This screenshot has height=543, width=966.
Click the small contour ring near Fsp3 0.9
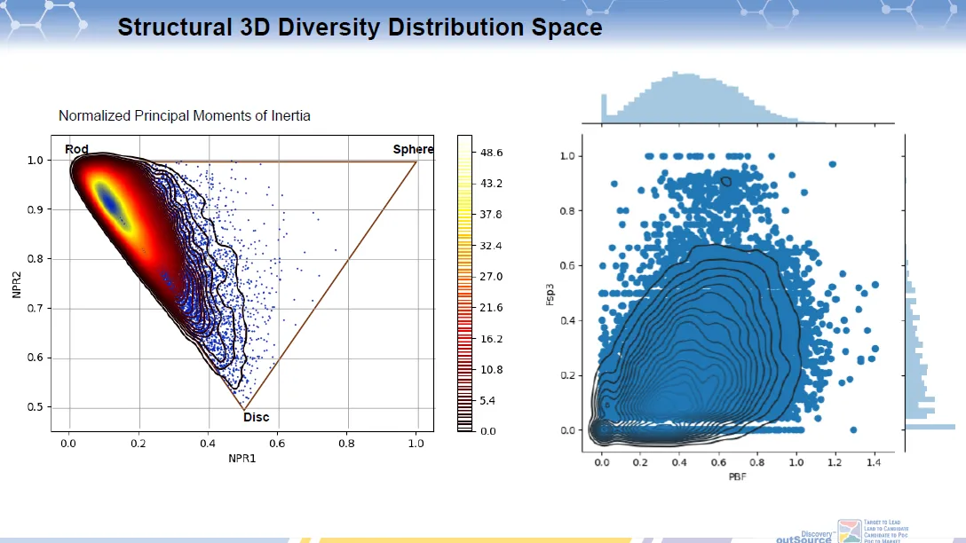727,181
